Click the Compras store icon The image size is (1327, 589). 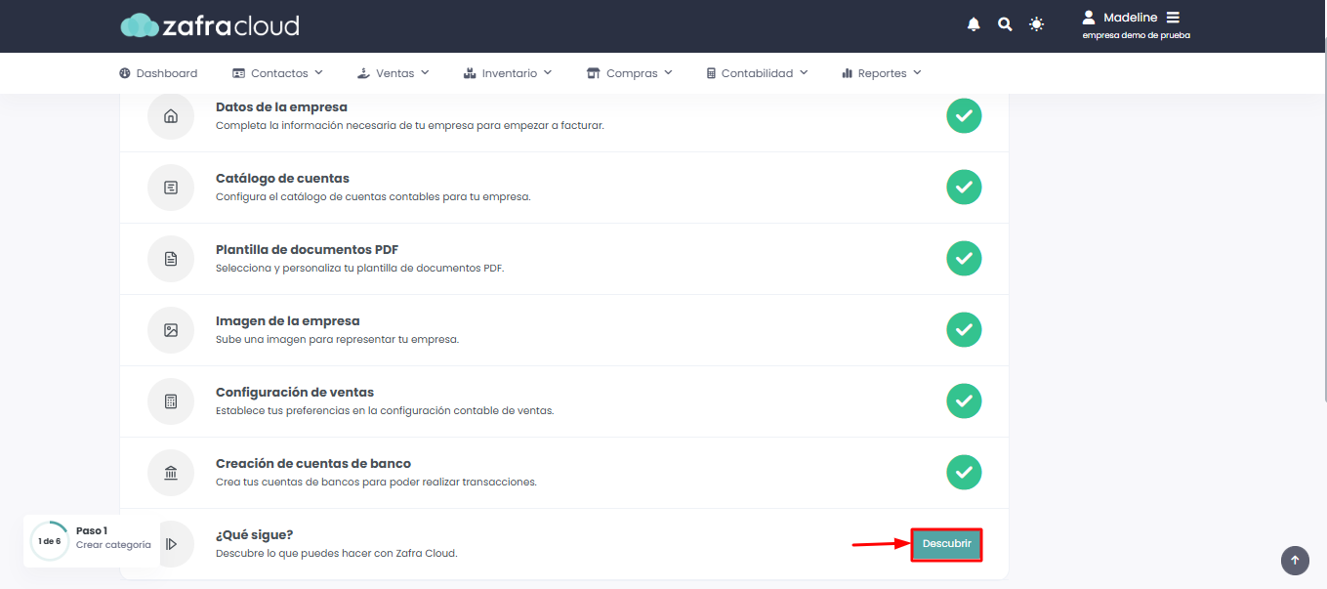tap(593, 73)
